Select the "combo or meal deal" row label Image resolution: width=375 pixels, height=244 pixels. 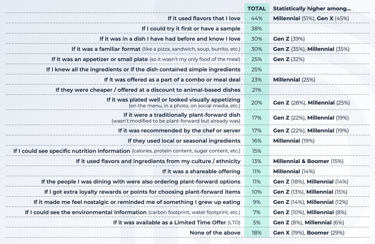click(x=172, y=80)
